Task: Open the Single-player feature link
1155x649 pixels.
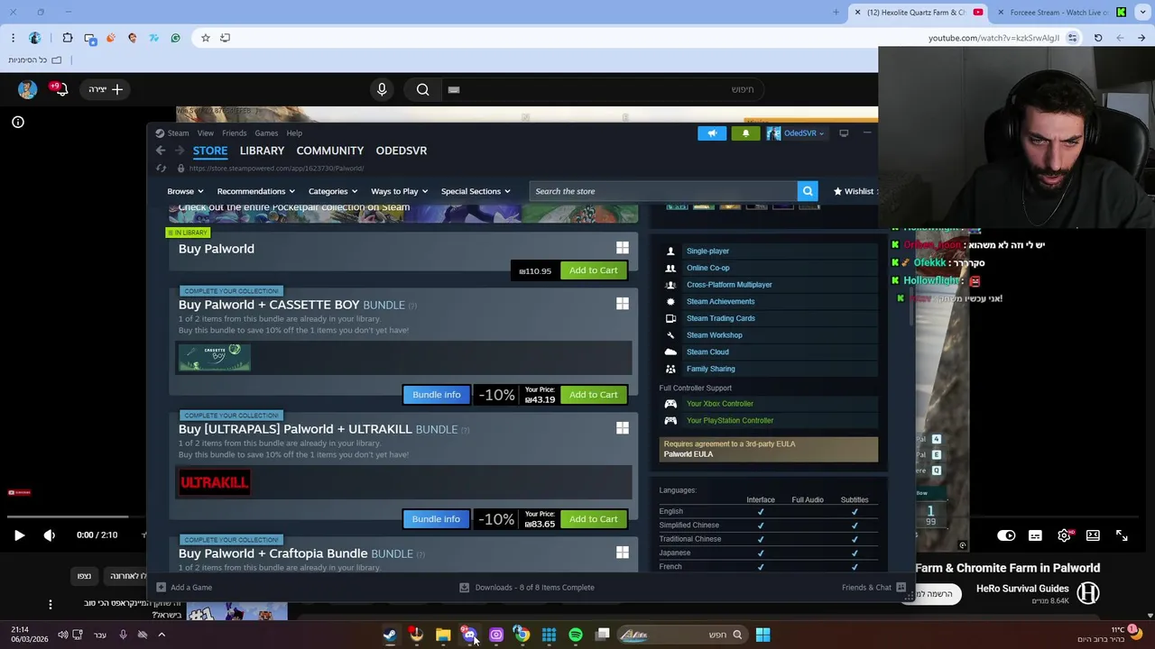Action: click(707, 251)
